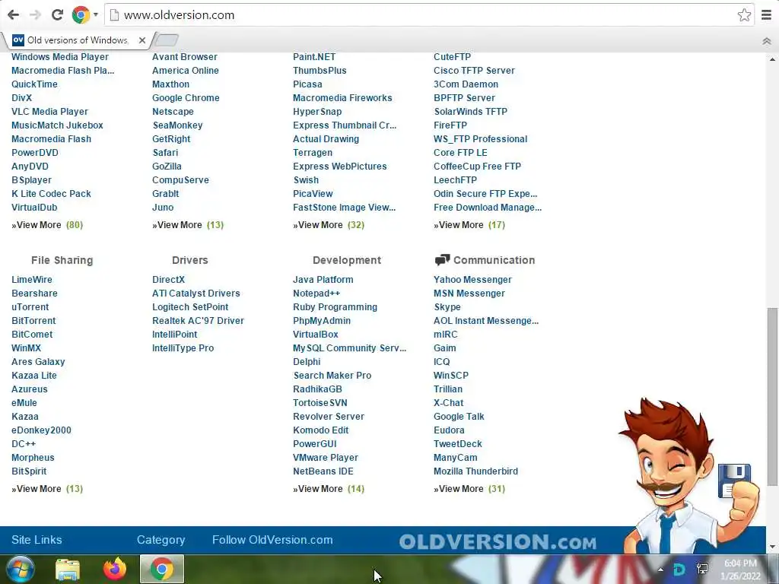This screenshot has height=584, width=779.
Task: Open View More (31) under Communication
Action: (x=469, y=489)
